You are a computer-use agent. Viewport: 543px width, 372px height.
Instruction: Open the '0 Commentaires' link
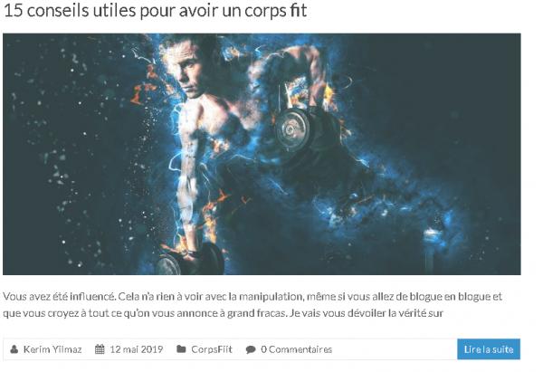[297, 349]
